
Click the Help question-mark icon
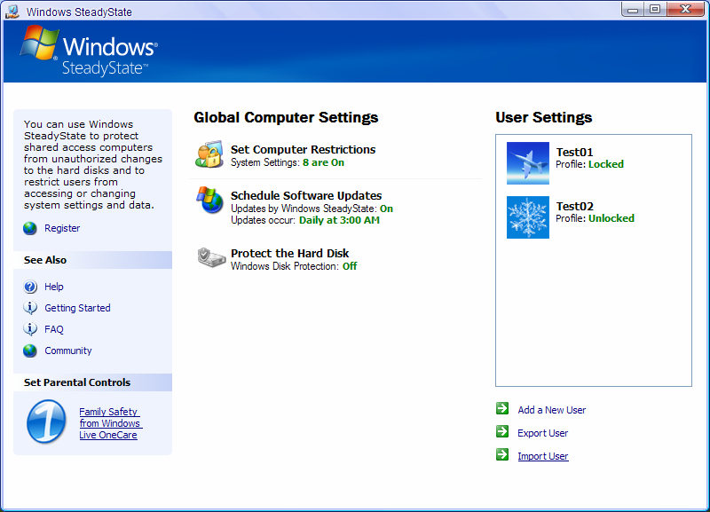[x=29, y=287]
